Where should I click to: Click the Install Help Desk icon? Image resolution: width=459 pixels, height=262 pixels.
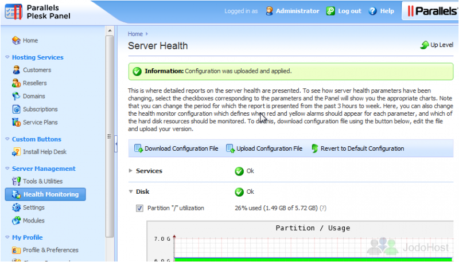[x=16, y=152]
